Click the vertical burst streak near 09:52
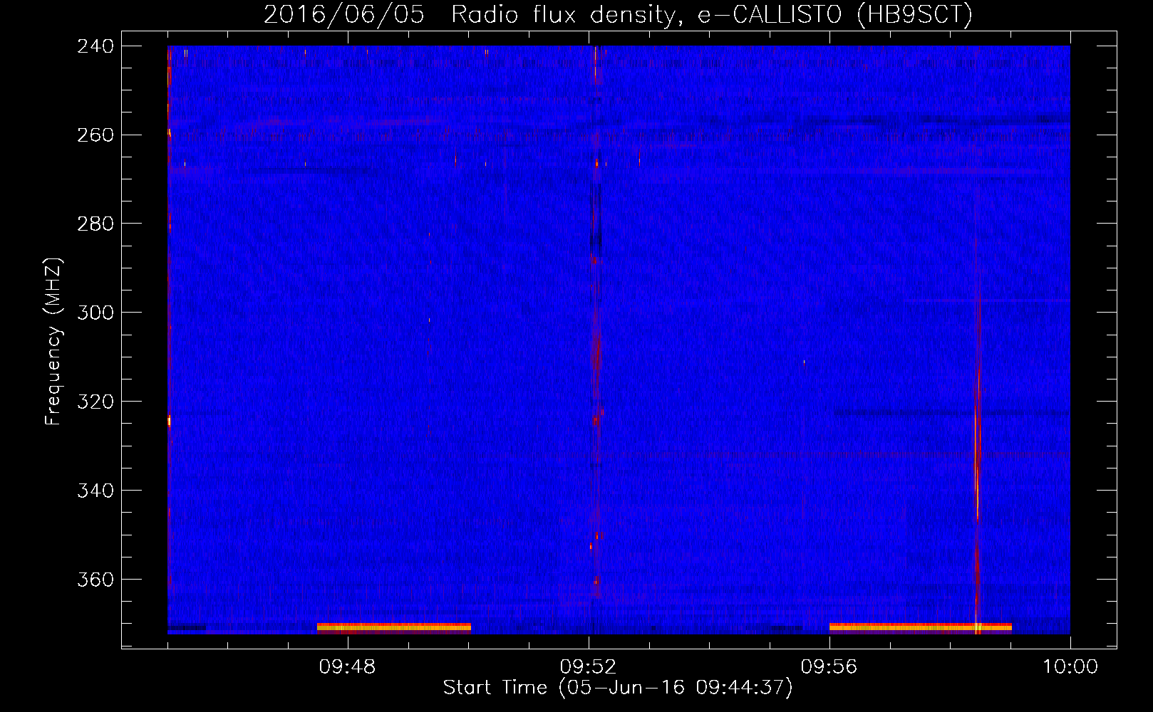The height and width of the screenshot is (712, 1153). click(596, 320)
